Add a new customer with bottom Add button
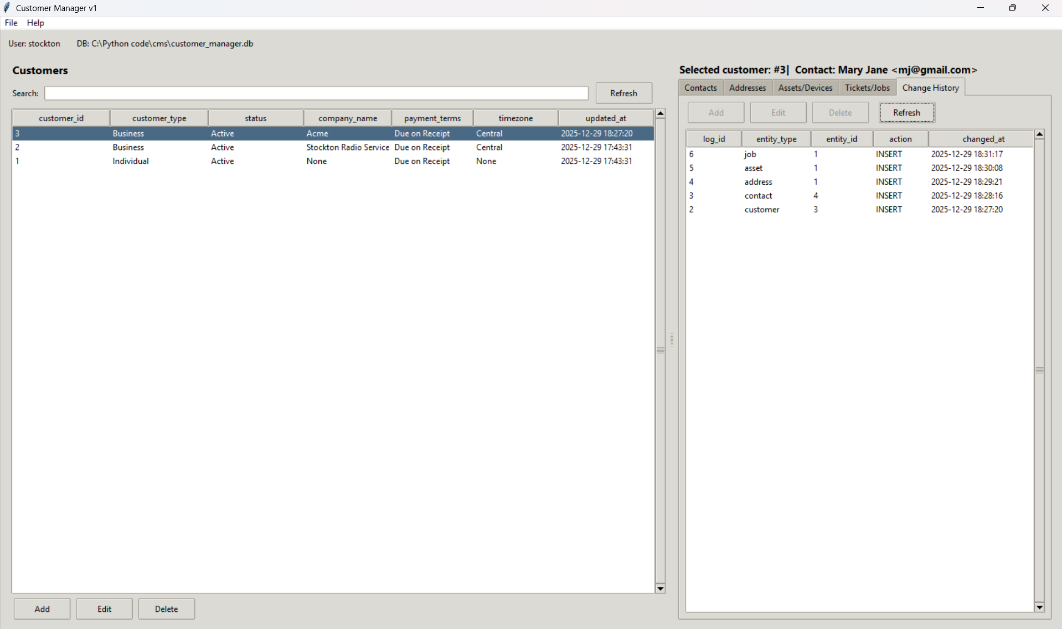This screenshot has height=629, width=1062. (42, 609)
